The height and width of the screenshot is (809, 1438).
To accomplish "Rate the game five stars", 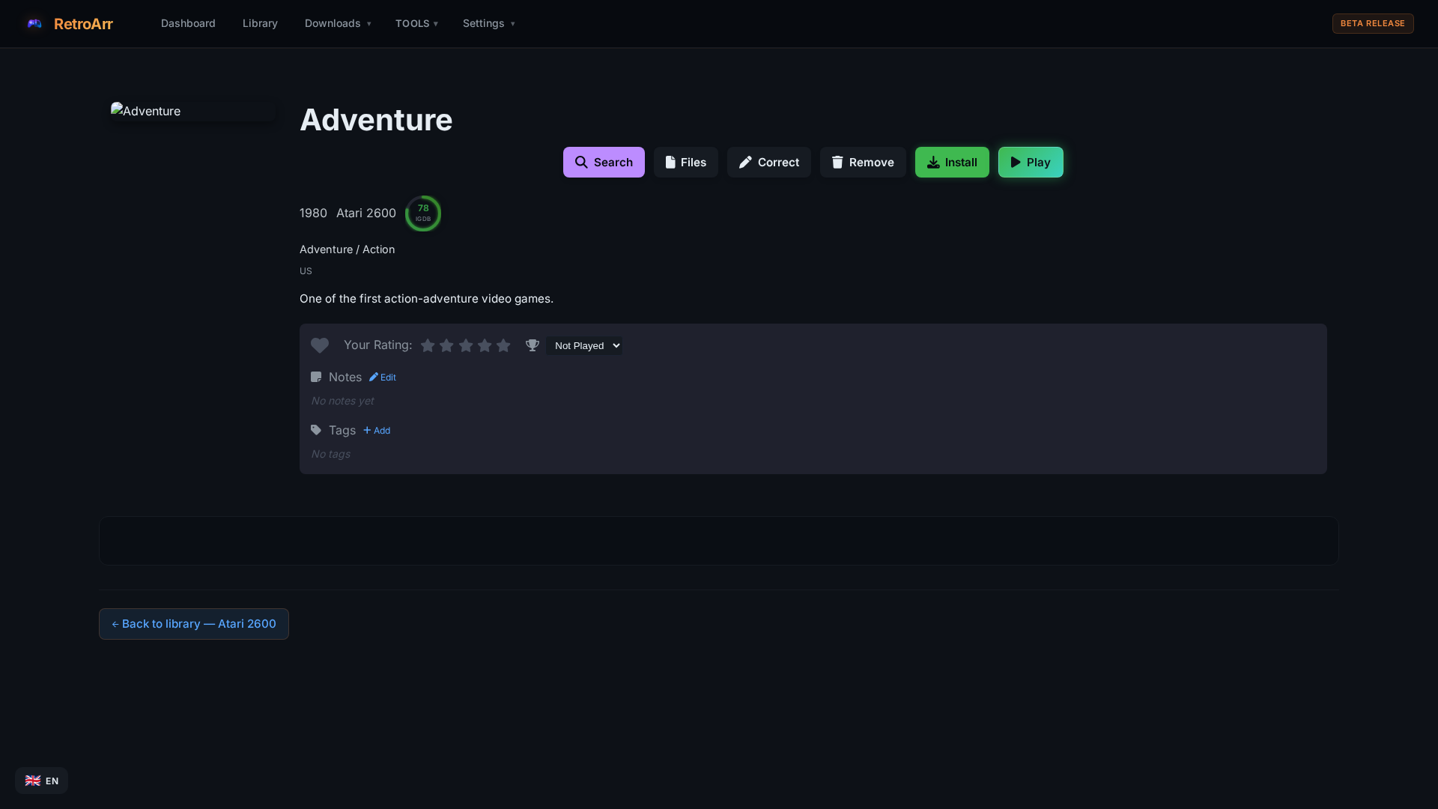I will coord(503,345).
